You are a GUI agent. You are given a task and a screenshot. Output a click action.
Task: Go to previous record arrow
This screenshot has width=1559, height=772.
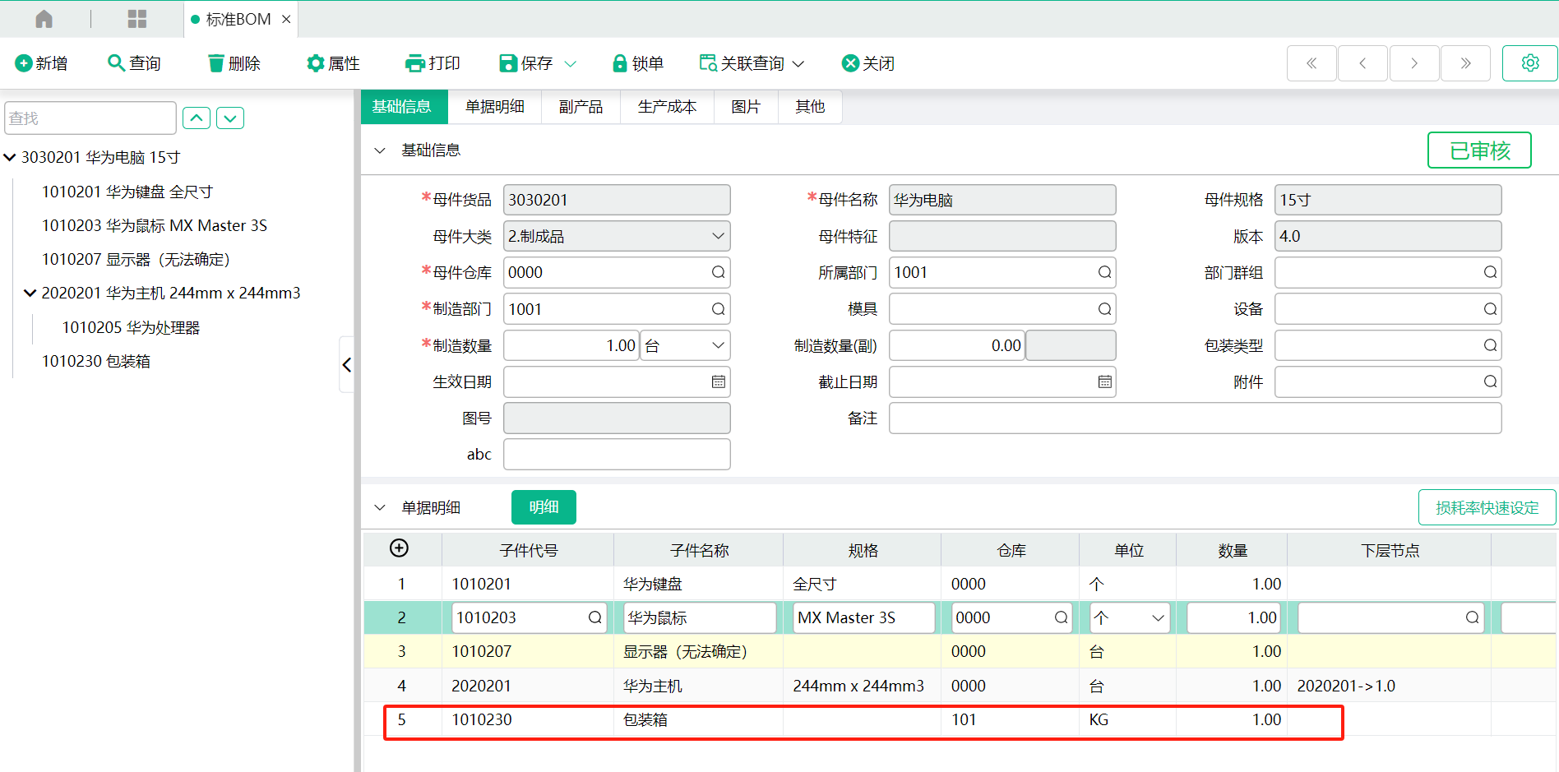click(x=1363, y=63)
